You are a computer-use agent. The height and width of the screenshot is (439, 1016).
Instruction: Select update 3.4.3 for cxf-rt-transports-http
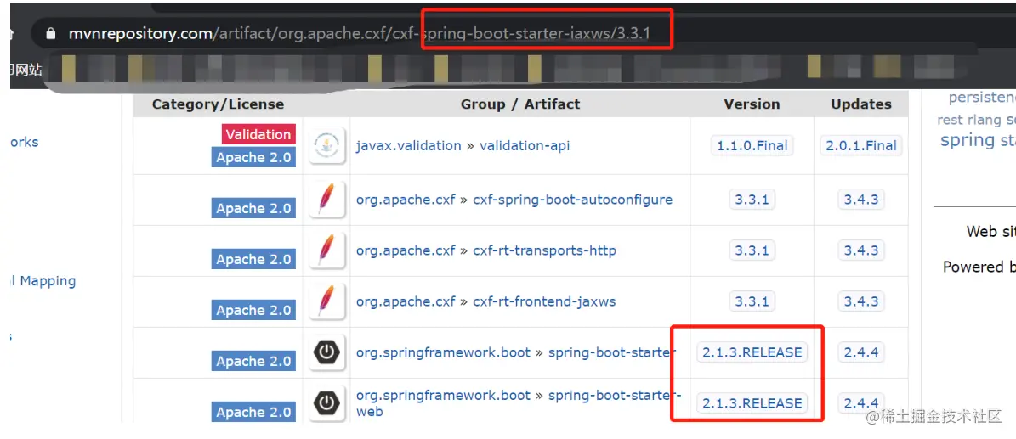861,250
